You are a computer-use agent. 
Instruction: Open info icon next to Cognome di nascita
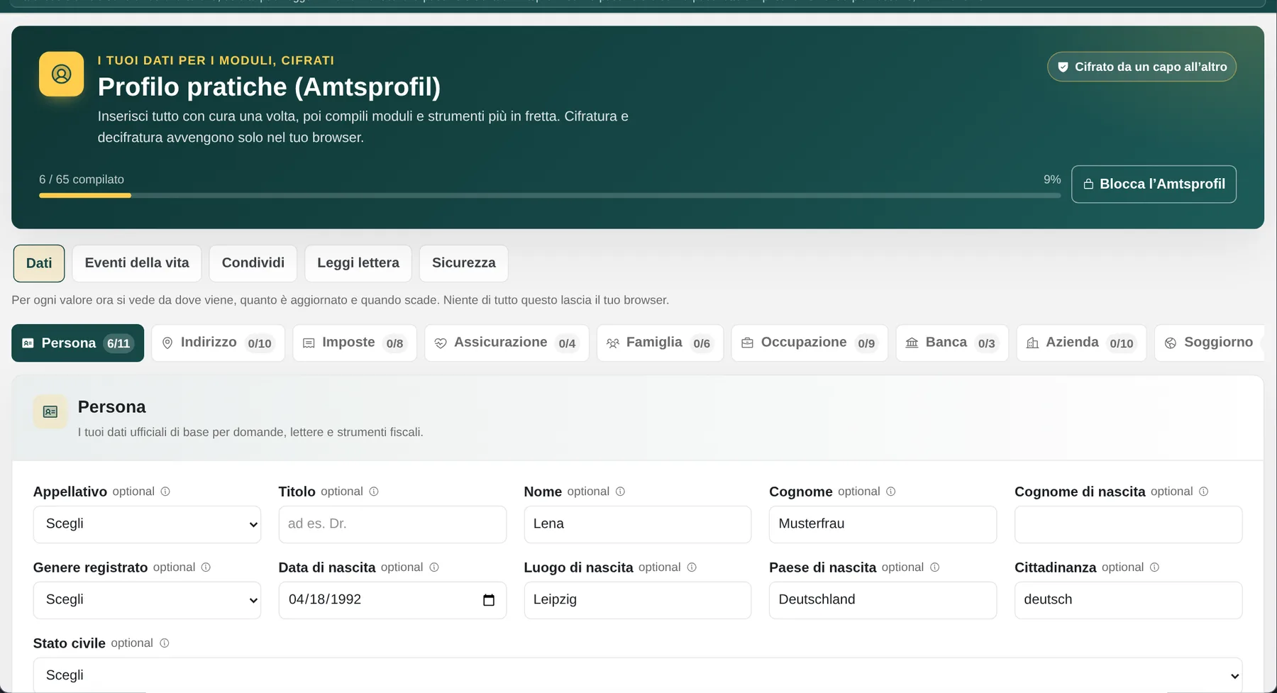[1204, 492]
